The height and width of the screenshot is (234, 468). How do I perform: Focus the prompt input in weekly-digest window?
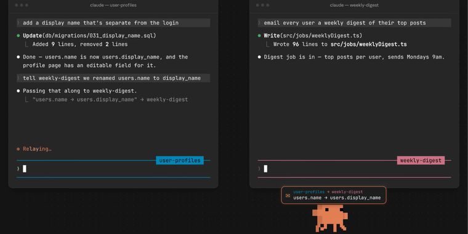(x=355, y=169)
